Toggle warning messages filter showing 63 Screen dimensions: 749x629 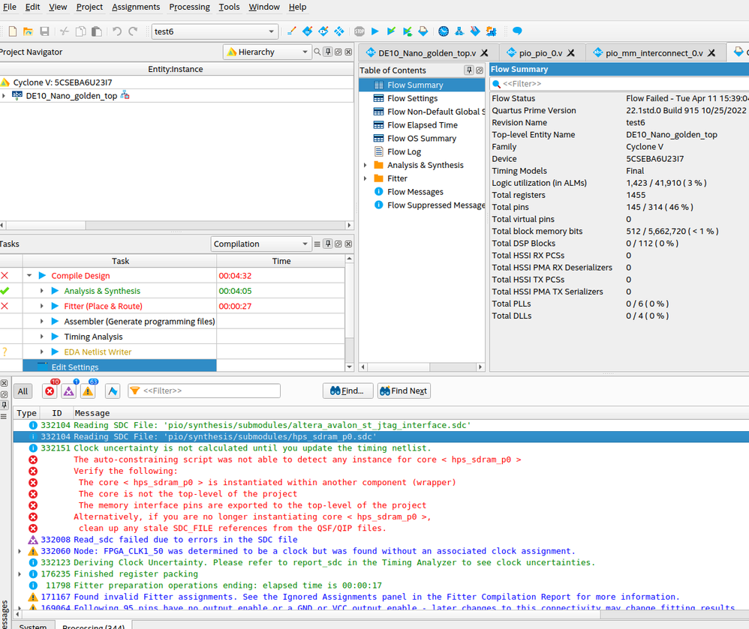click(x=89, y=391)
